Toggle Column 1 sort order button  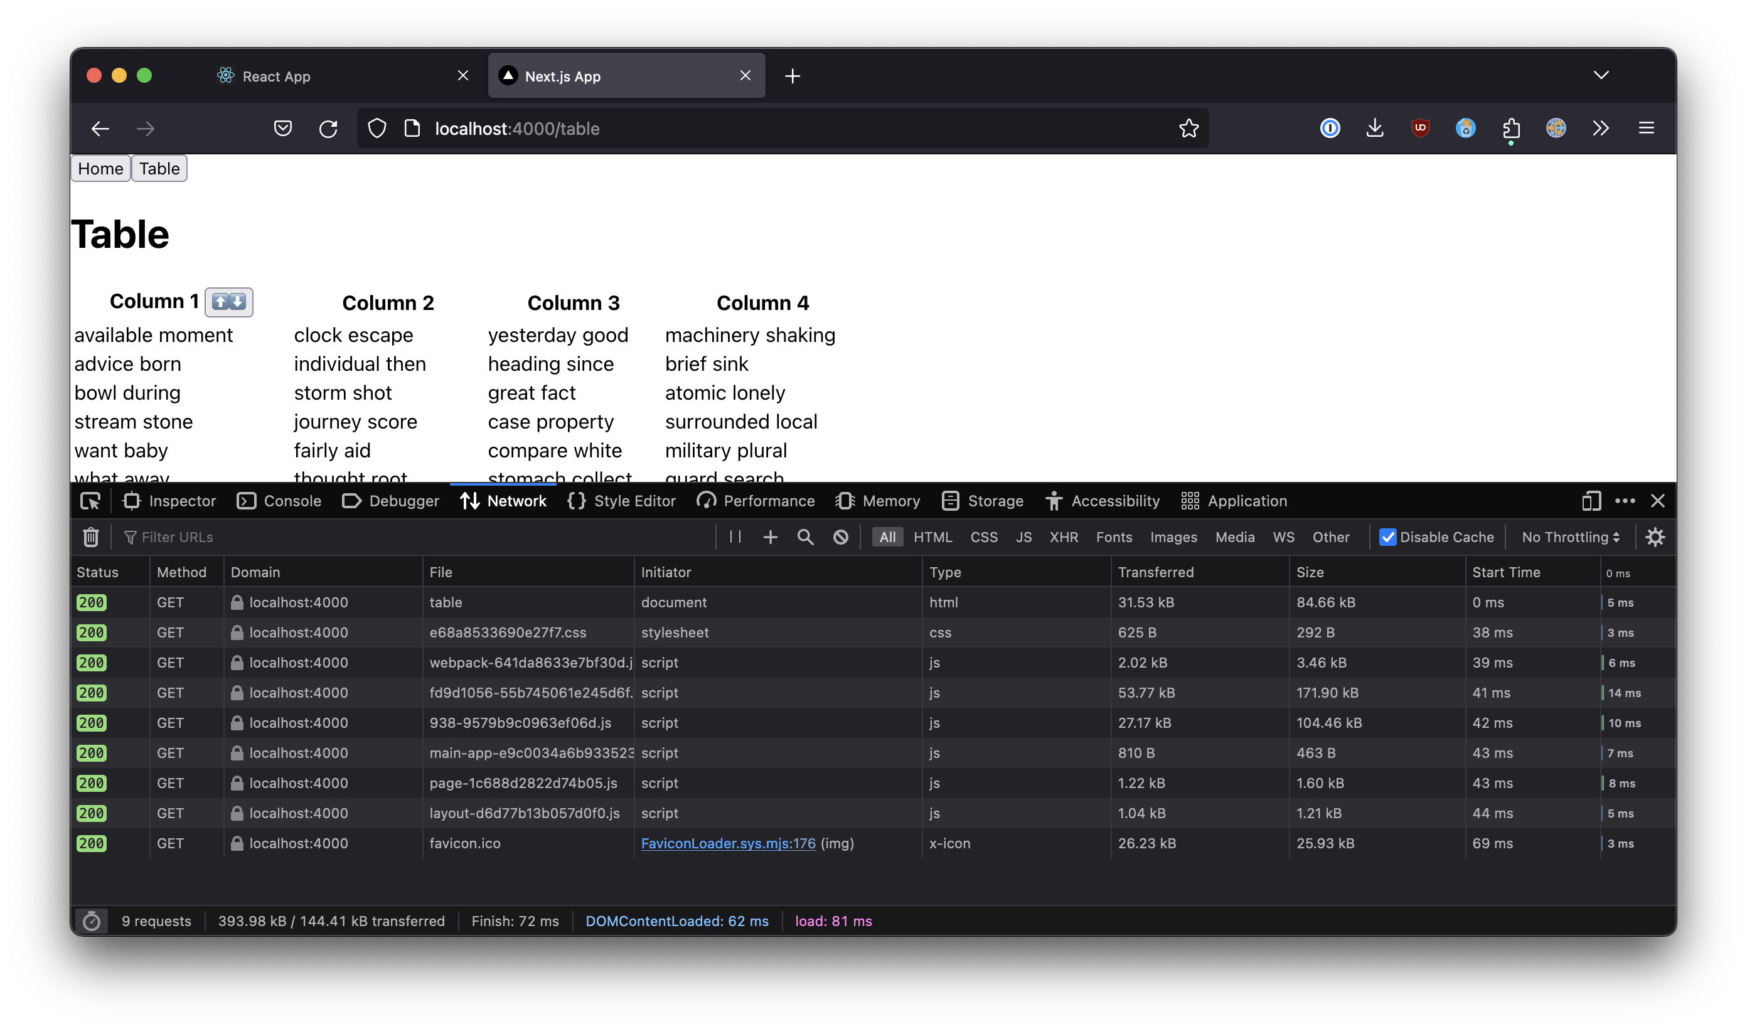coord(229,302)
